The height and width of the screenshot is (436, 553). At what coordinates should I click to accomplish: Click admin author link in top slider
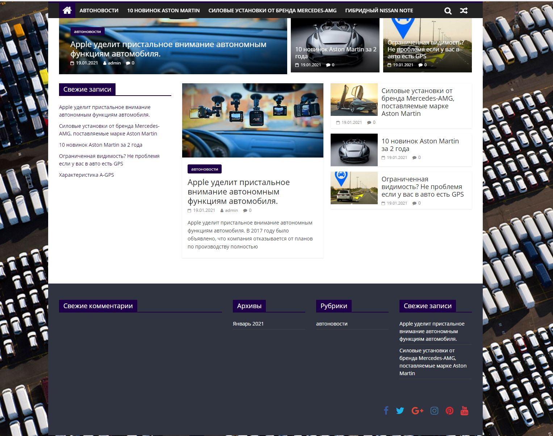[x=114, y=63]
